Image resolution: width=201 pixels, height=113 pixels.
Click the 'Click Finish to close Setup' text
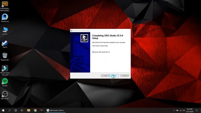point(100,46)
